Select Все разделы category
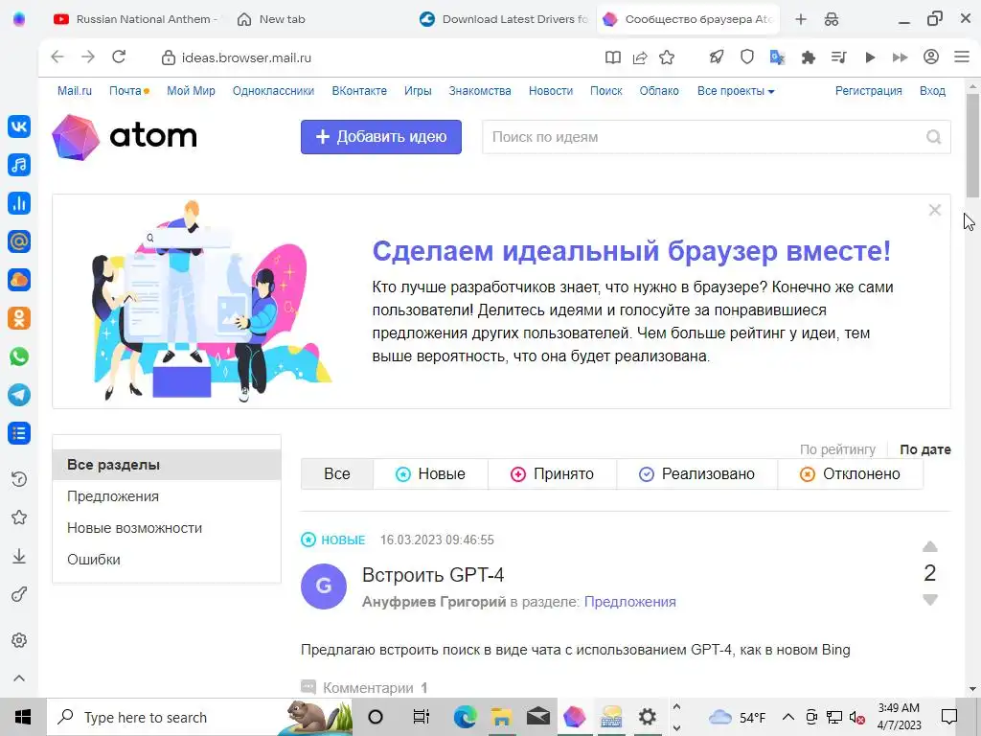This screenshot has width=981, height=736. pos(167,465)
